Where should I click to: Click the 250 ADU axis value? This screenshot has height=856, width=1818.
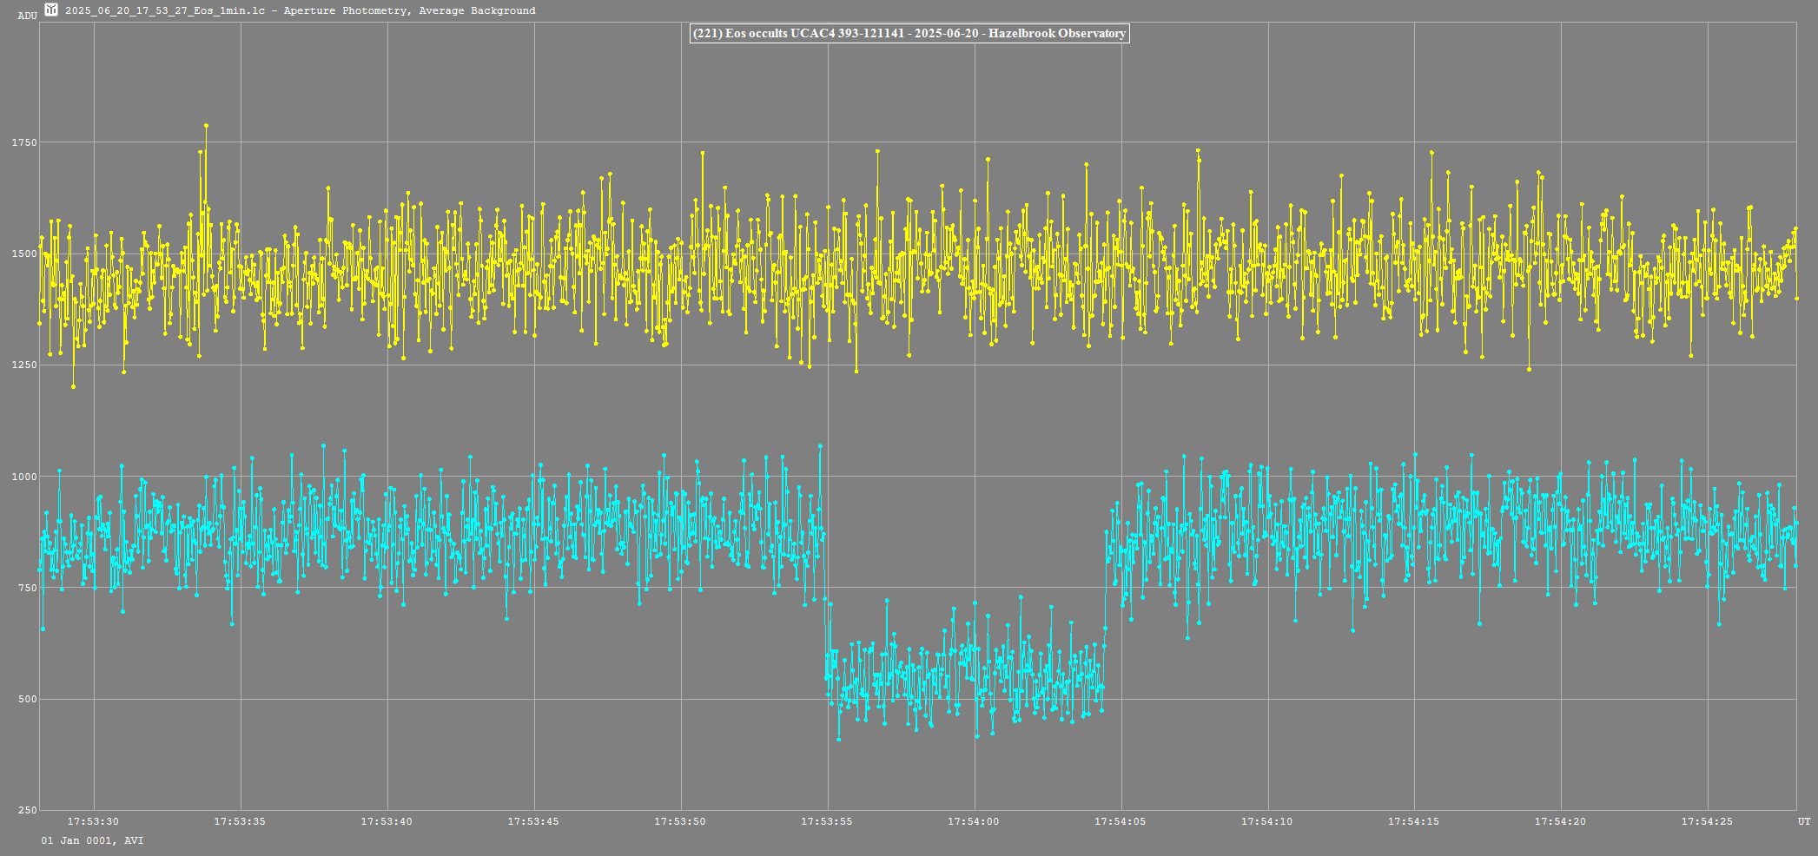coord(27,810)
